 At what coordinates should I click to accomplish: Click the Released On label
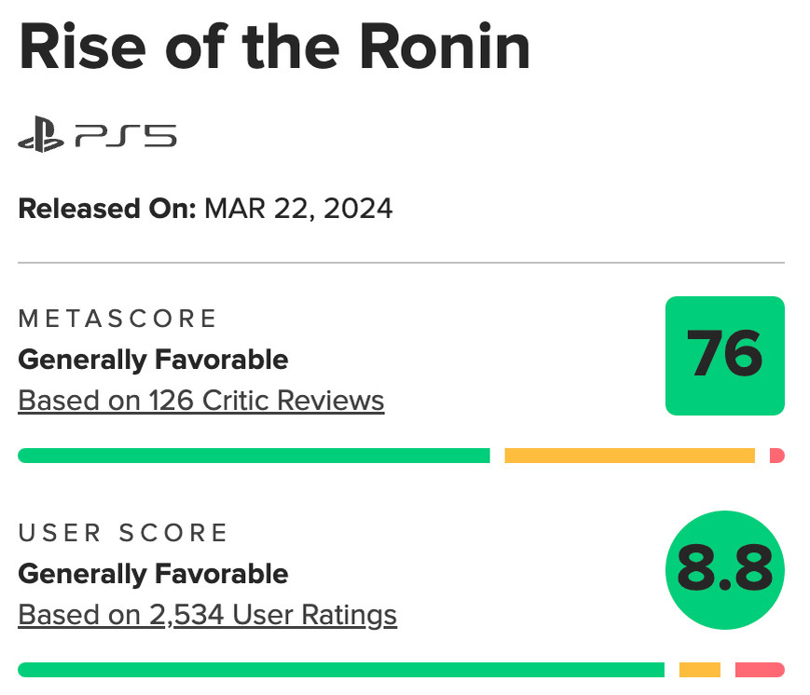107,208
